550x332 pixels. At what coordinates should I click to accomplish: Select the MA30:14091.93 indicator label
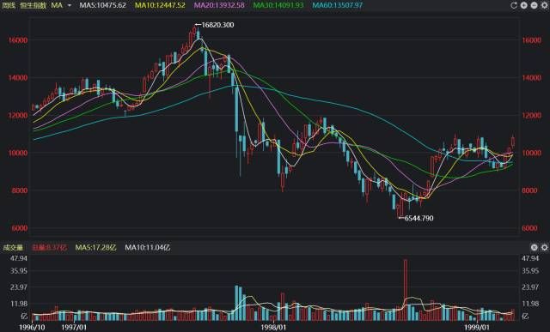pyautogui.click(x=278, y=5)
